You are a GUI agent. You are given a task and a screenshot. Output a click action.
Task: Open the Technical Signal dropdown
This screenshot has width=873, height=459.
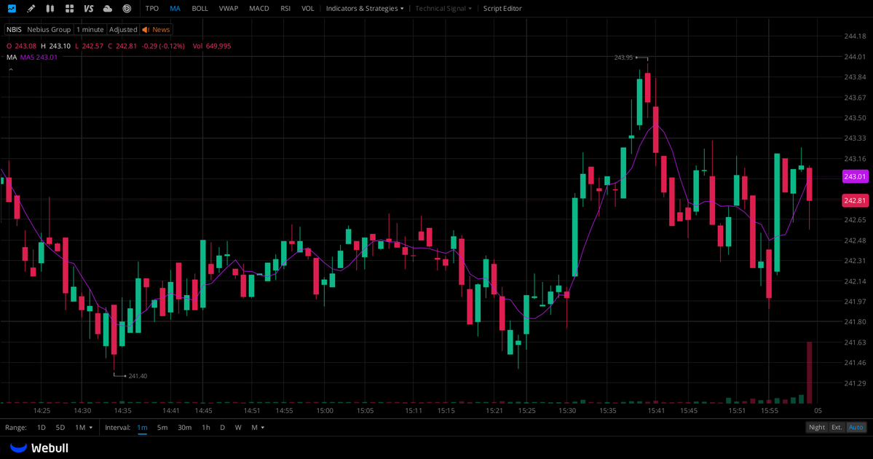(443, 8)
